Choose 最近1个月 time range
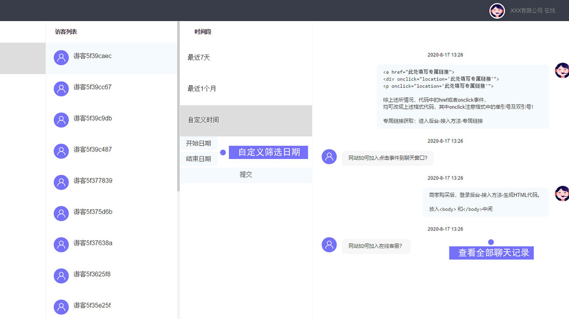 246,89
